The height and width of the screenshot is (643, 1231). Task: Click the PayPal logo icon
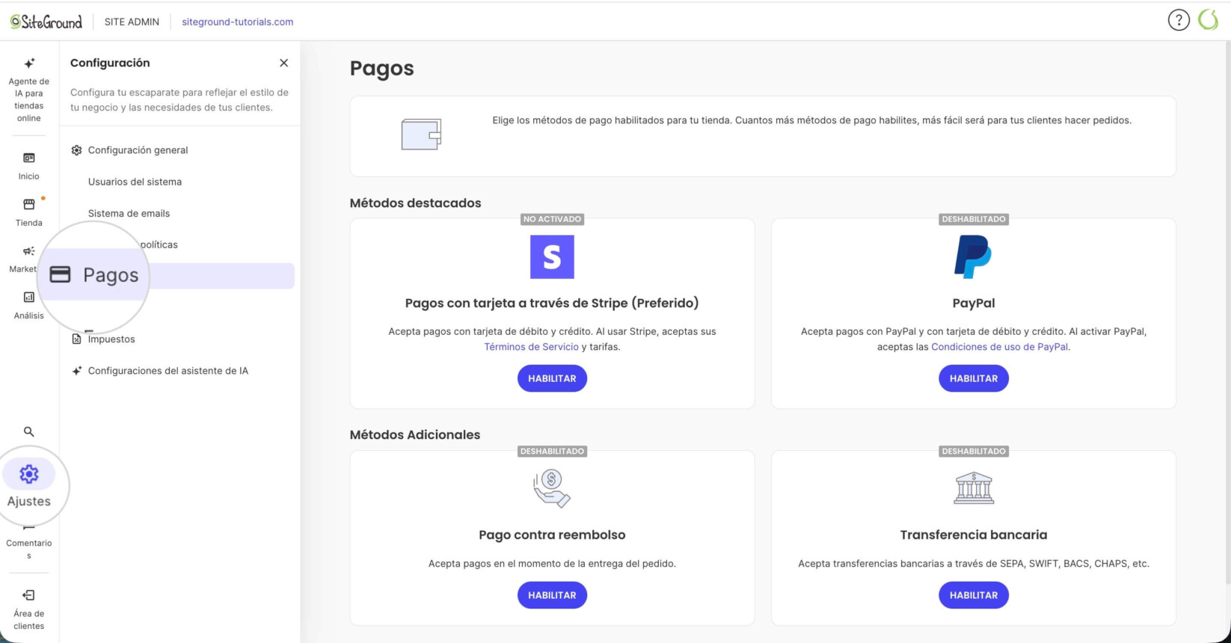pyautogui.click(x=973, y=257)
